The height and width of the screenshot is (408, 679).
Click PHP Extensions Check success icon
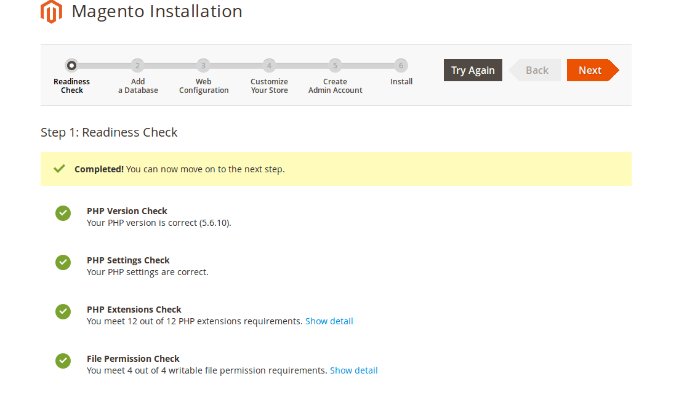pos(63,311)
